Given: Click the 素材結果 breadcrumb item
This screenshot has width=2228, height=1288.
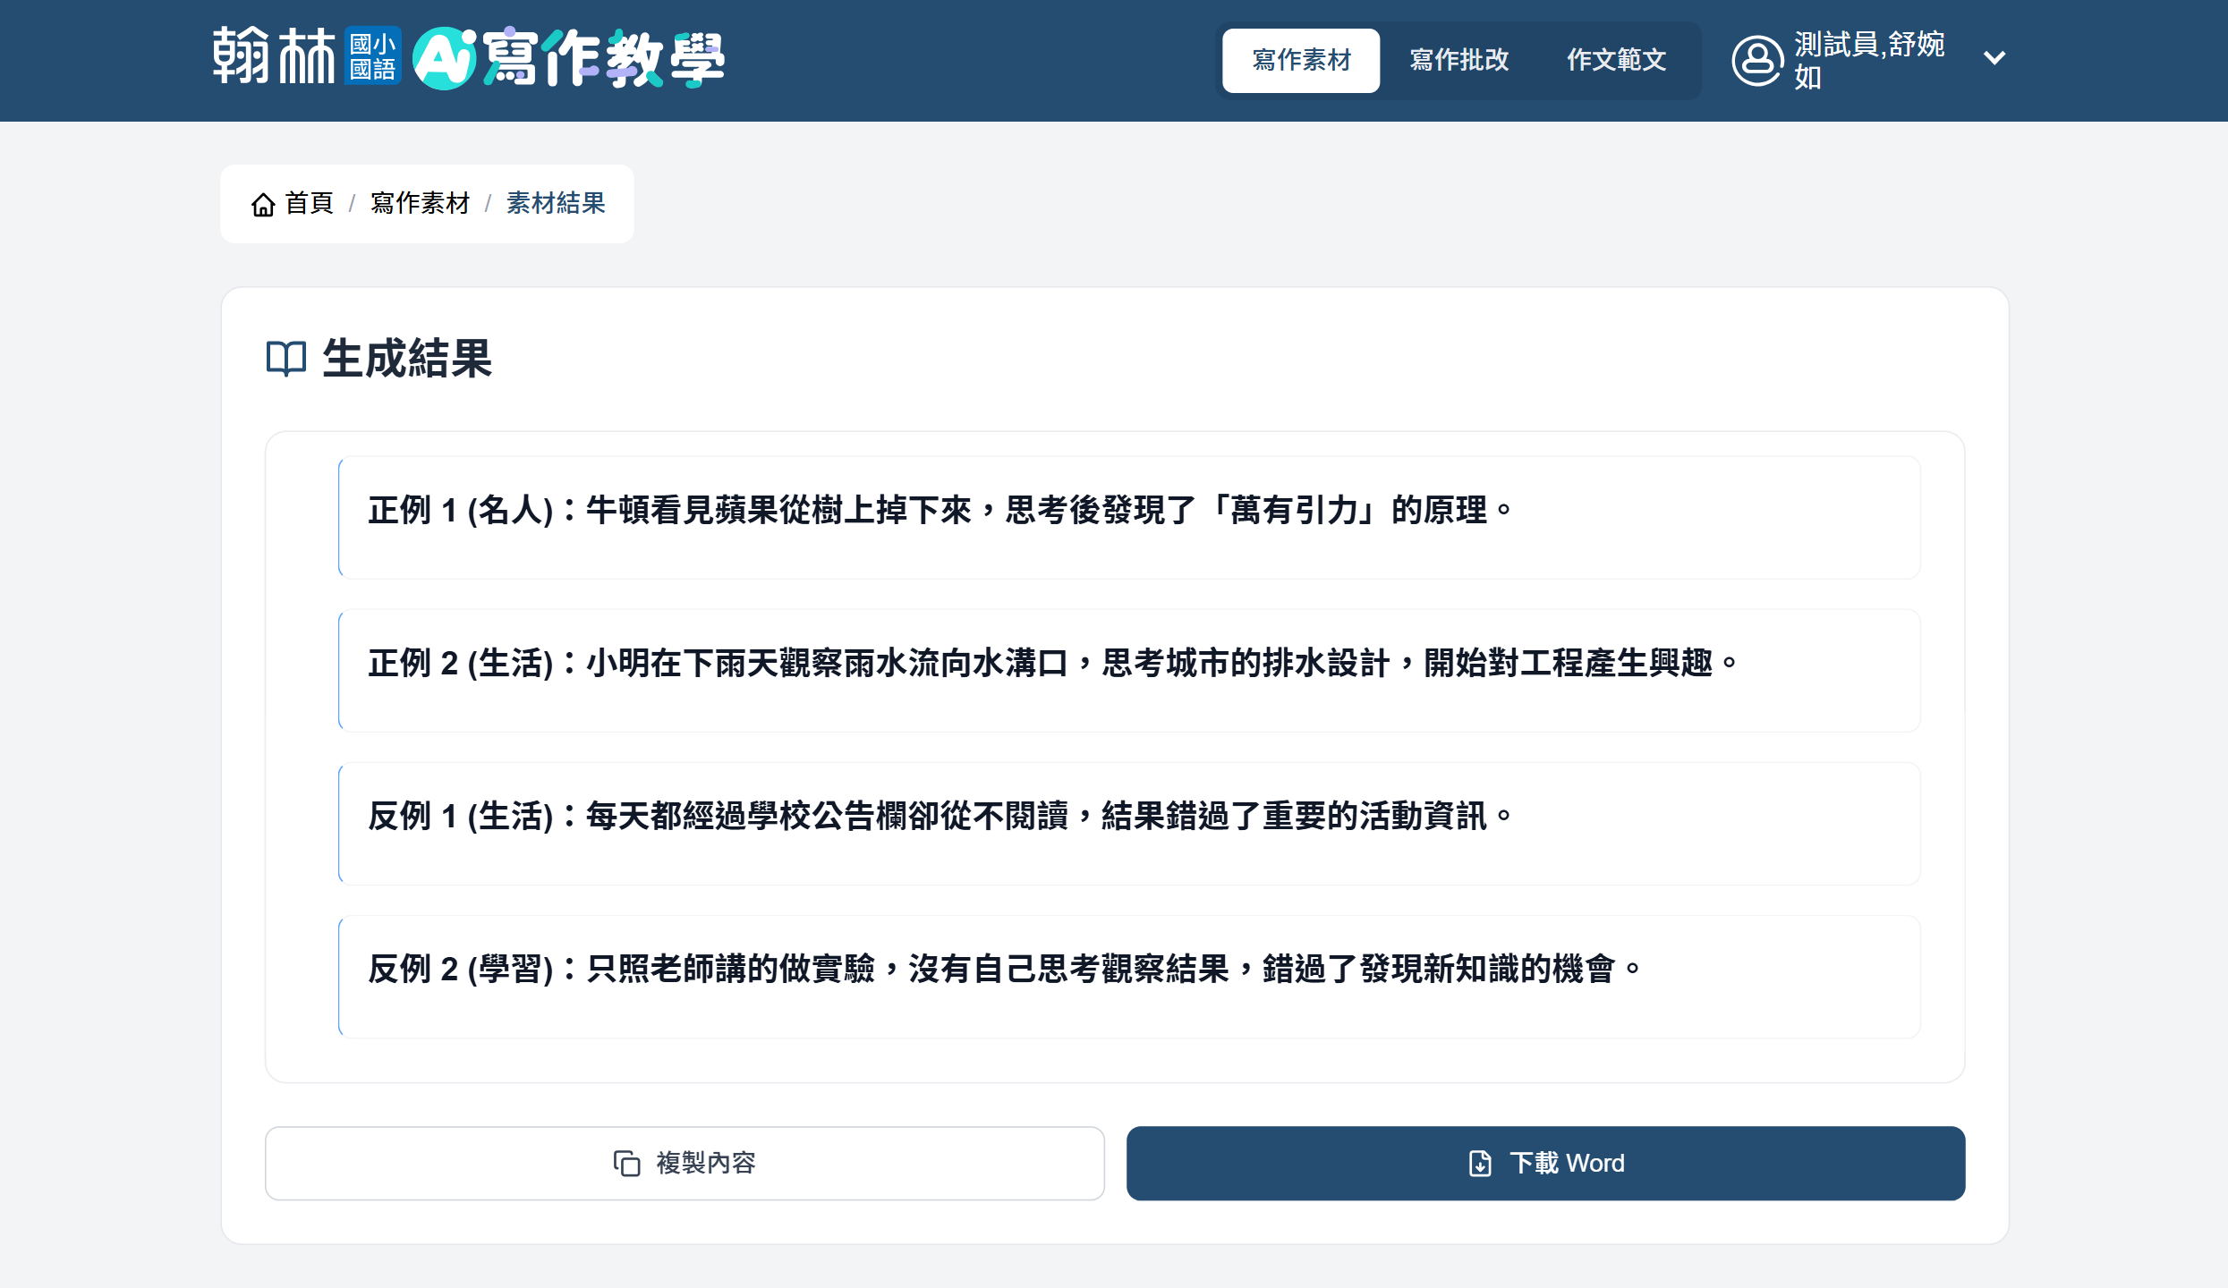Looking at the screenshot, I should 556,203.
